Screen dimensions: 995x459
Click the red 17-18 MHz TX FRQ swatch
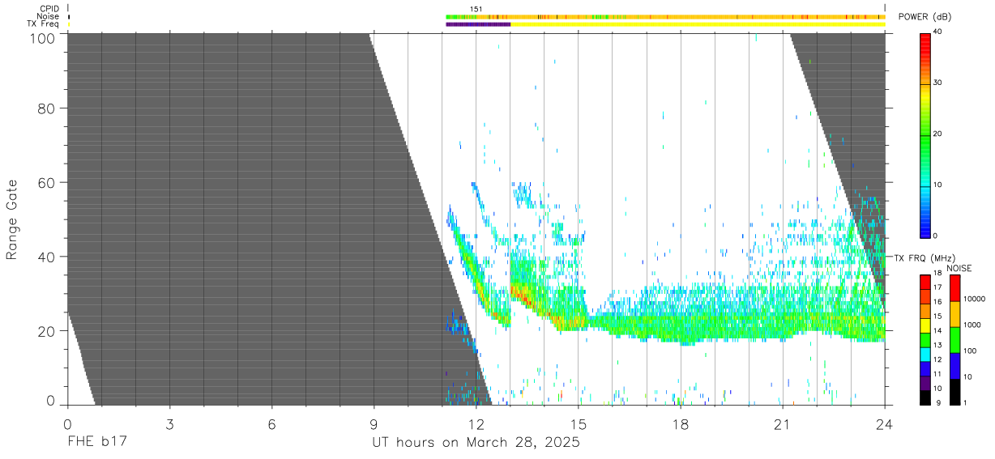(x=925, y=282)
